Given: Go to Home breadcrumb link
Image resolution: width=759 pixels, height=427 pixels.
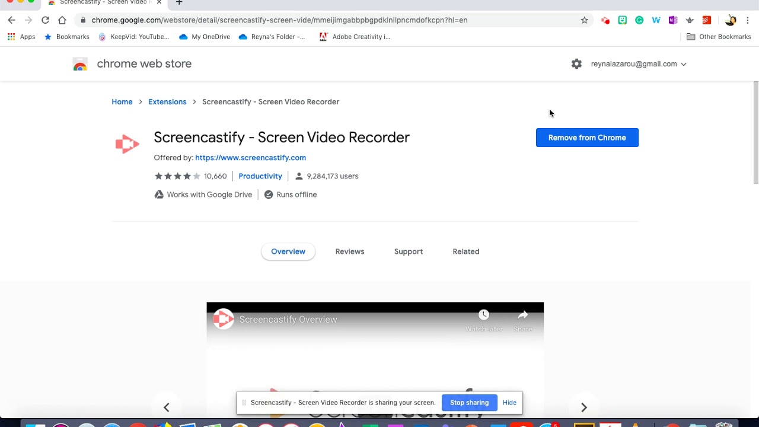Looking at the screenshot, I should pos(122,102).
